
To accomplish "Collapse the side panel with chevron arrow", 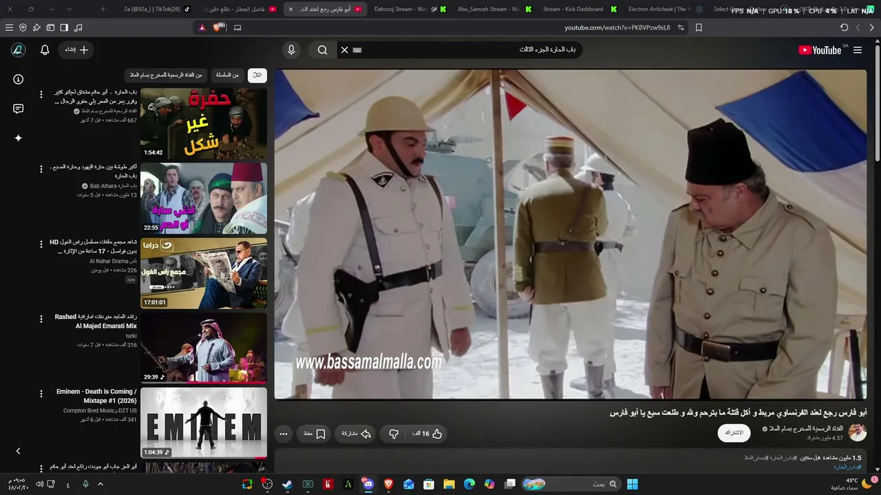I will 19,451.
